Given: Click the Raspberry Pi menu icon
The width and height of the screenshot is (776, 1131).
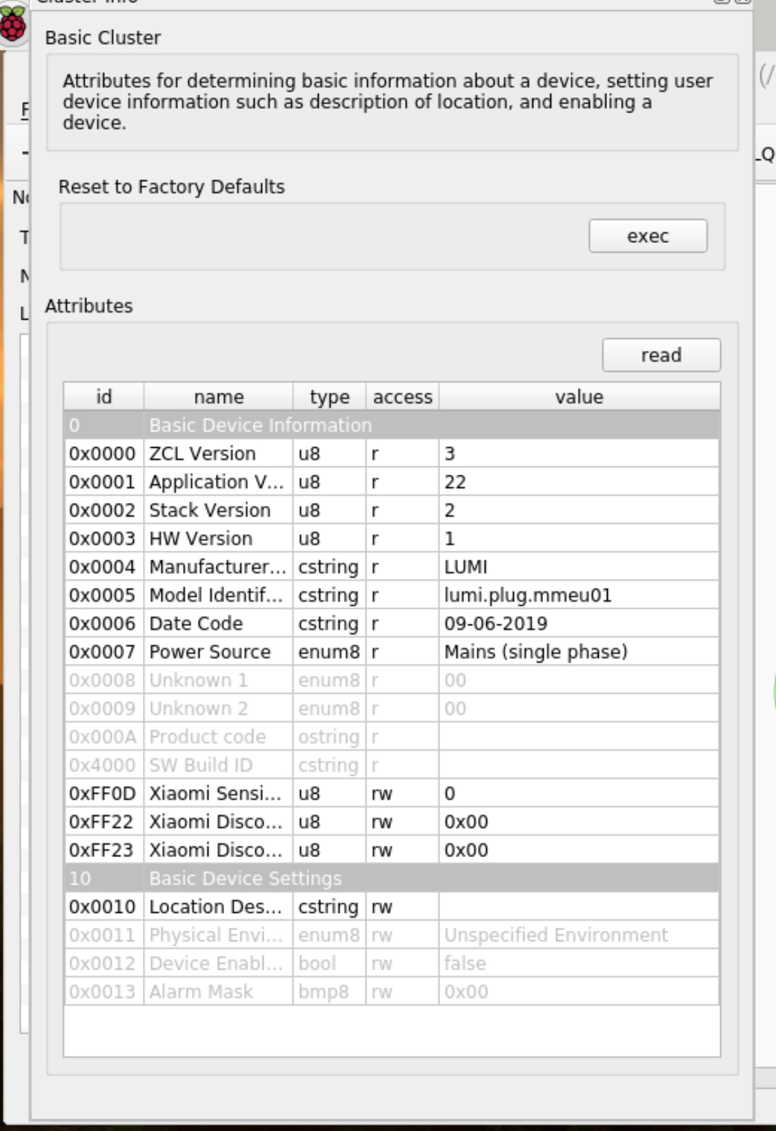Looking at the screenshot, I should click(12, 24).
